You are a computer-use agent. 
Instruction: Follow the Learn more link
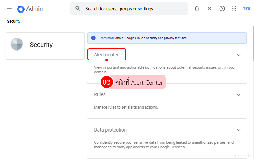coord(106,38)
